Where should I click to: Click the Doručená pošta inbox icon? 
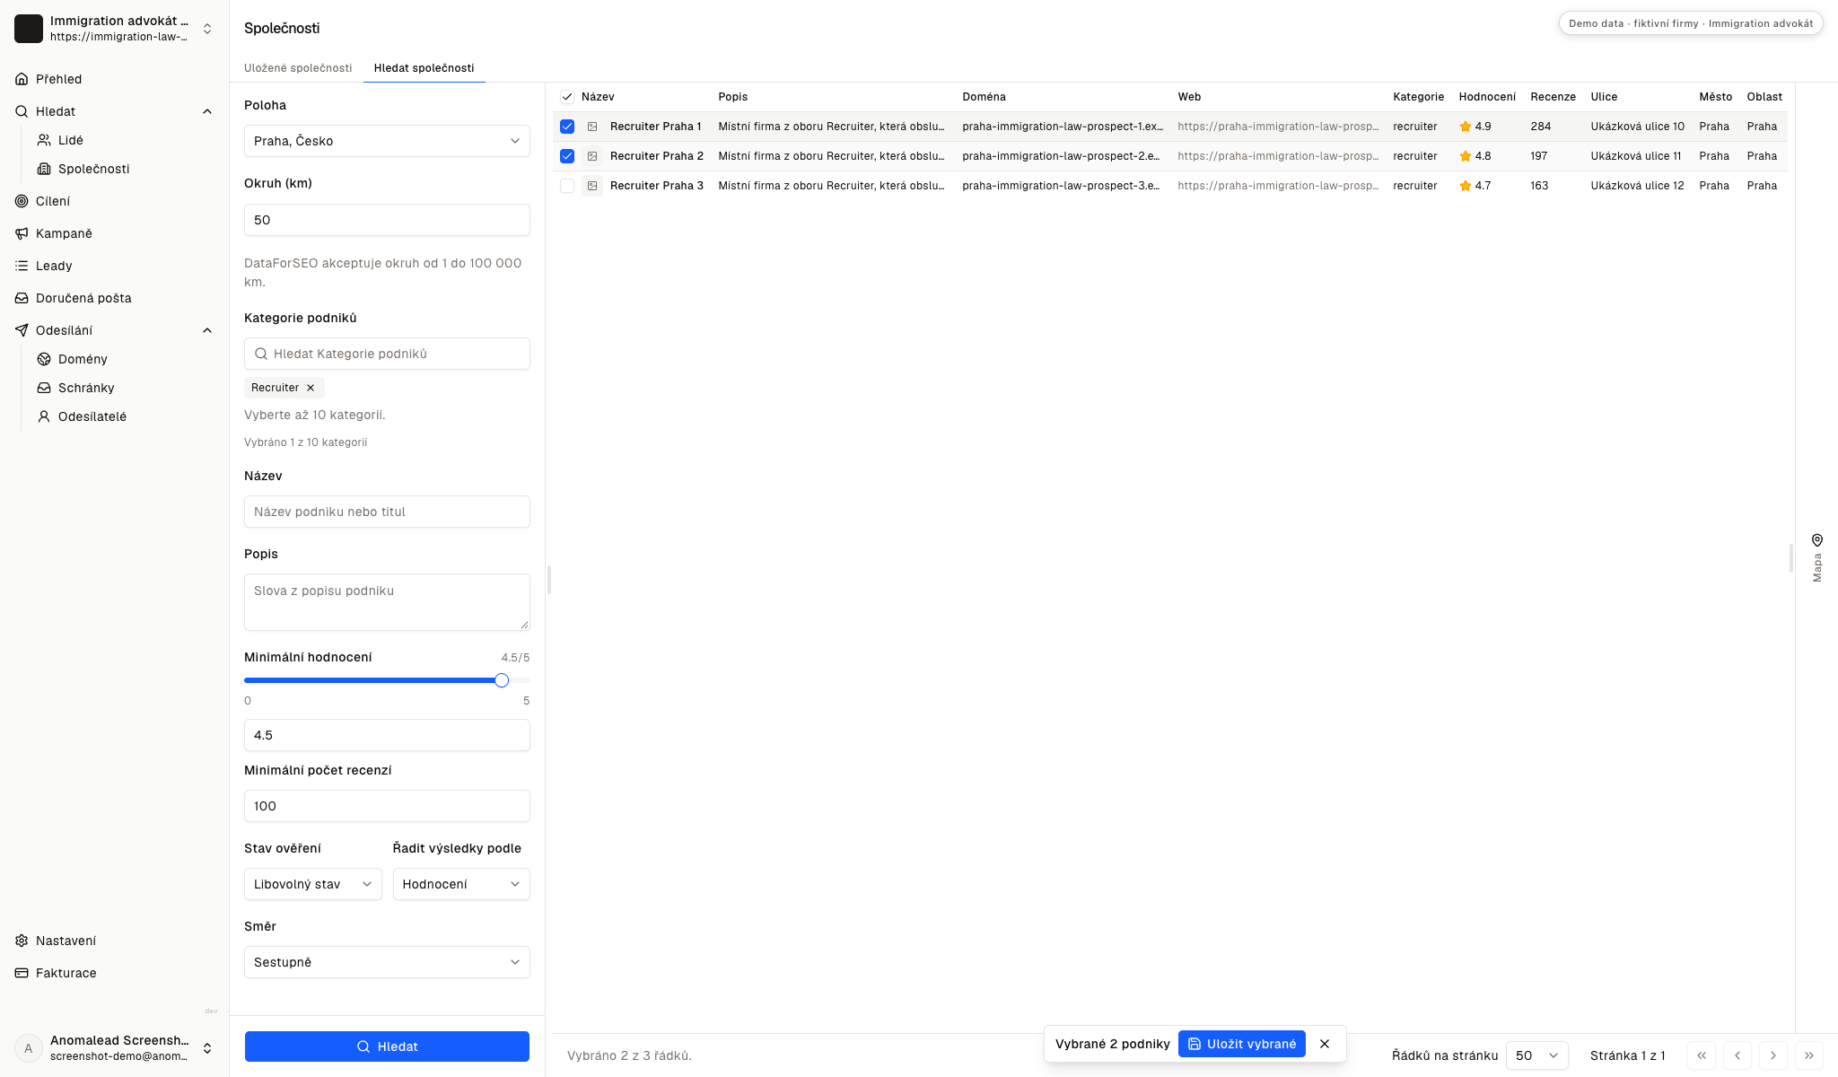(22, 298)
